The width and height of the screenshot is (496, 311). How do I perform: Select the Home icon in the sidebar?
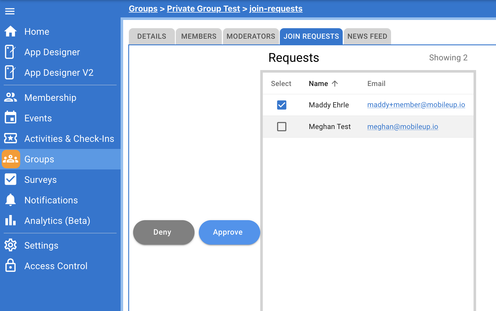pyautogui.click(x=11, y=31)
